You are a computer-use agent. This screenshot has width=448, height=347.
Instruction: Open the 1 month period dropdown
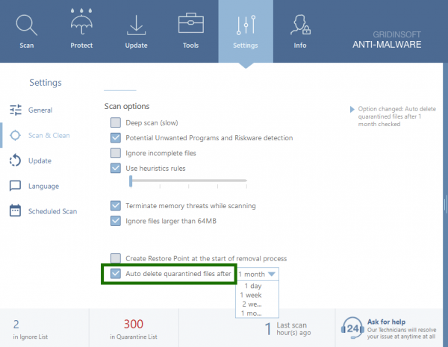[x=257, y=274]
